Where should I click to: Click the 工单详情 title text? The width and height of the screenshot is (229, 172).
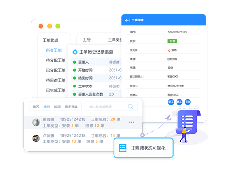click(137, 20)
